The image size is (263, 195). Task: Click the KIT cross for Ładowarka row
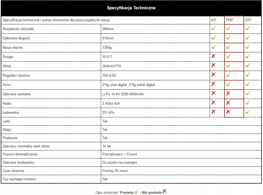click(214, 112)
